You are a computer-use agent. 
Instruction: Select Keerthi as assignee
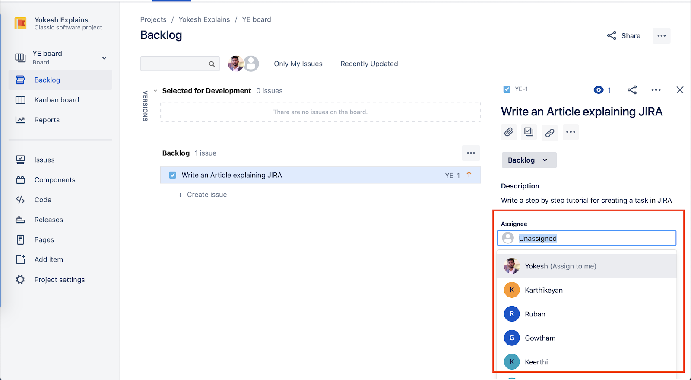point(586,362)
